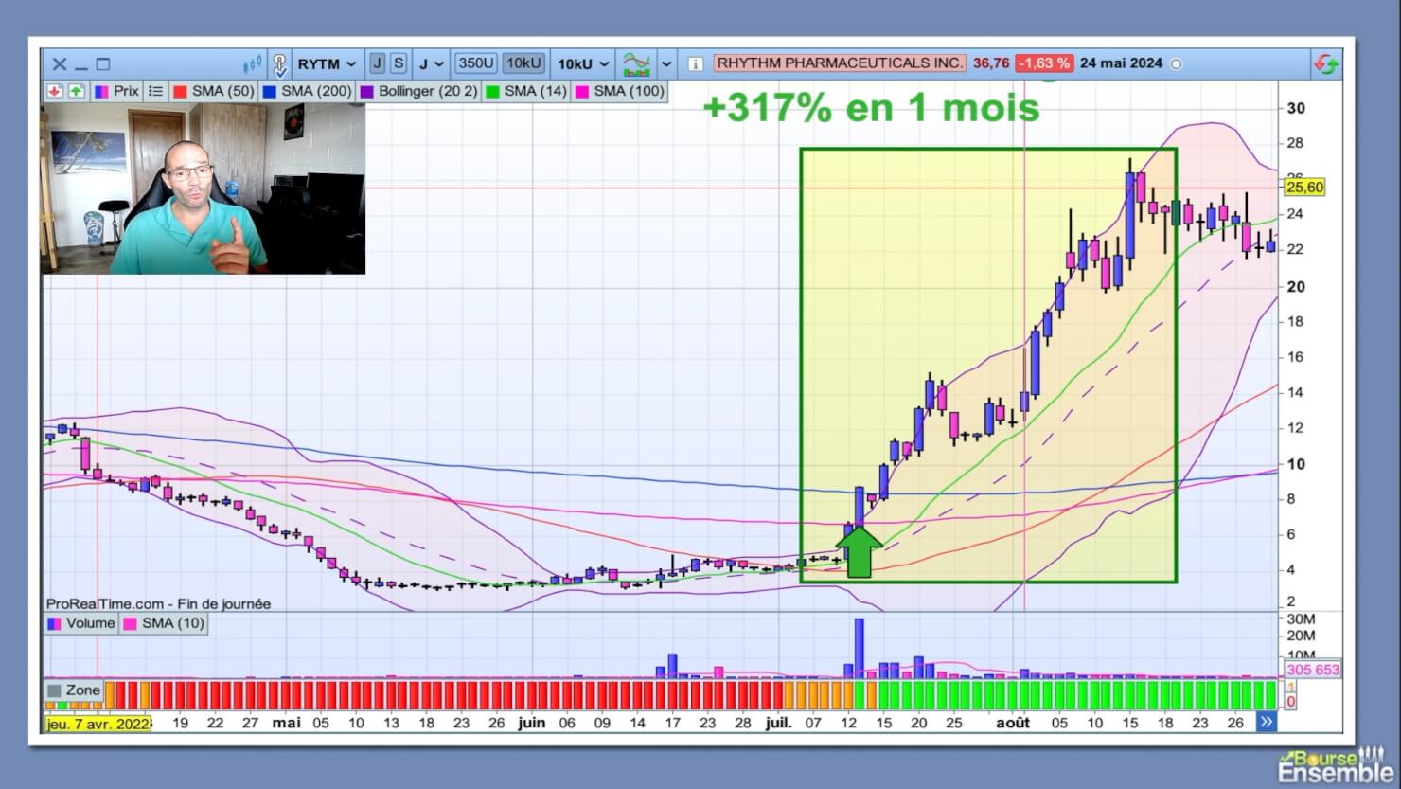Close the chart window with X

click(59, 64)
